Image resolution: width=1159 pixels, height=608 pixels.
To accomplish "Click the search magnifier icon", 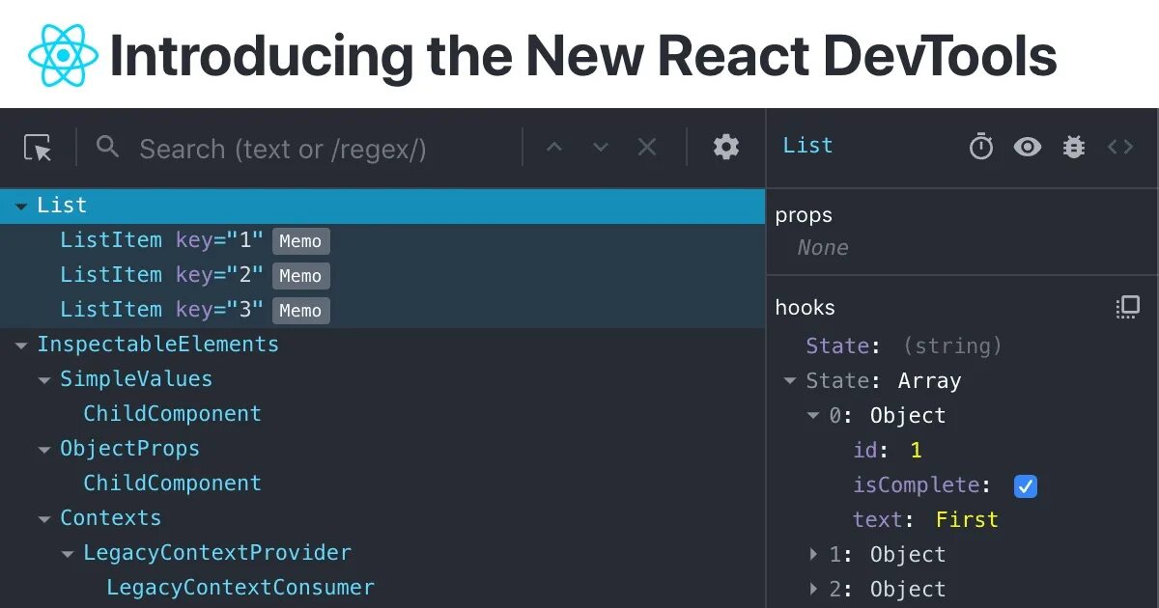I will click(x=108, y=147).
